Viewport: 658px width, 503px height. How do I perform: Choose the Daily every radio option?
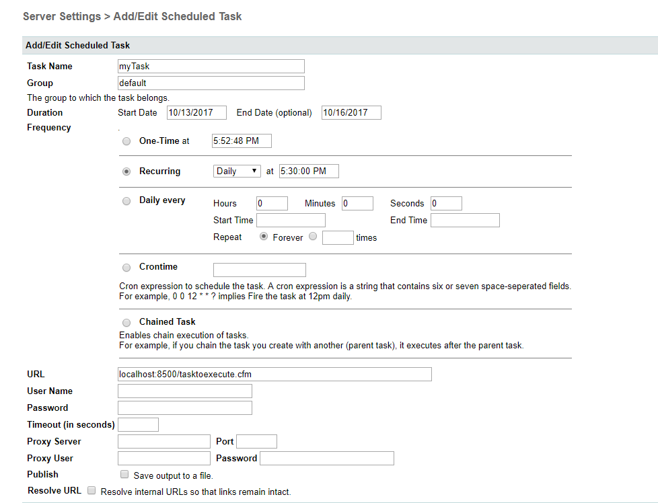(x=126, y=200)
